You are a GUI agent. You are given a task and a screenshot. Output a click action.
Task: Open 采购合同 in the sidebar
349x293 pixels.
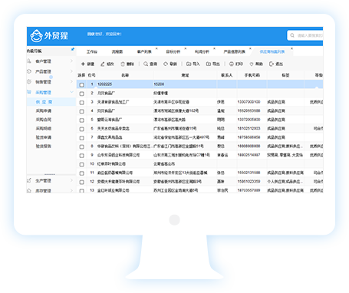click(x=44, y=120)
